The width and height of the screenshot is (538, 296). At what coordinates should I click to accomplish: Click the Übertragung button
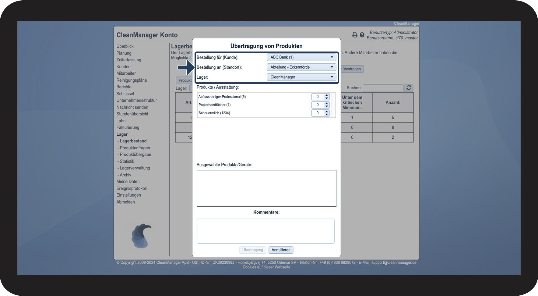pyautogui.click(x=253, y=250)
